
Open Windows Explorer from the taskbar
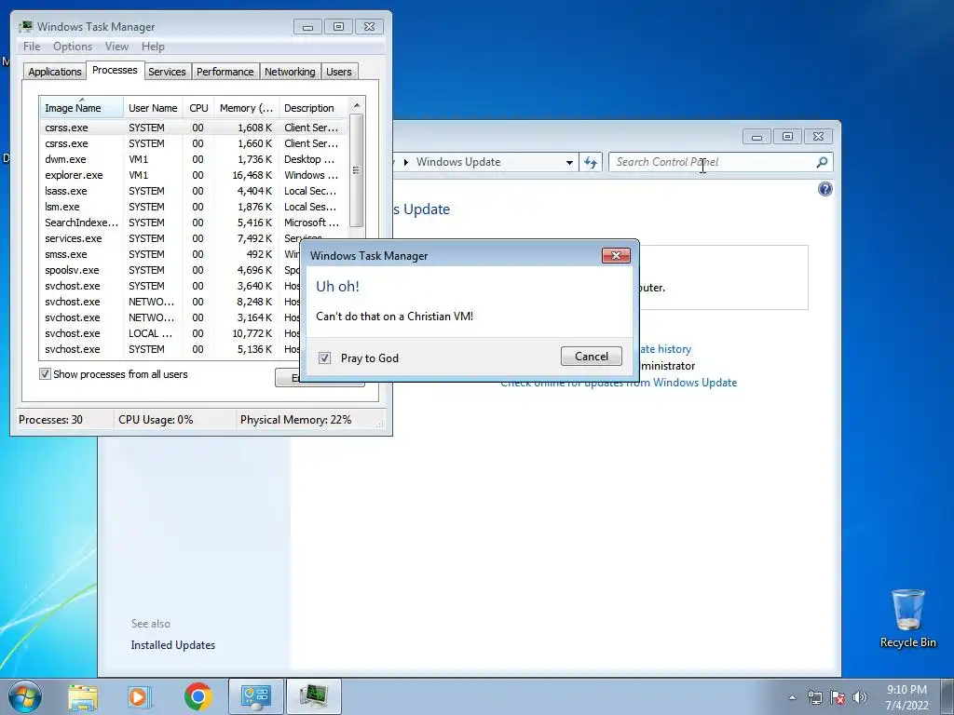[83, 696]
